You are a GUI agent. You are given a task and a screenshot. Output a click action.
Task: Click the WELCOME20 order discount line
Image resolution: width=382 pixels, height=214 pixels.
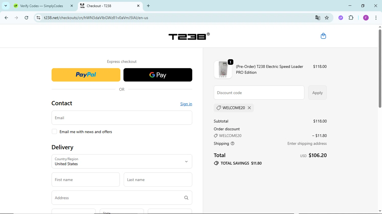(x=228, y=136)
